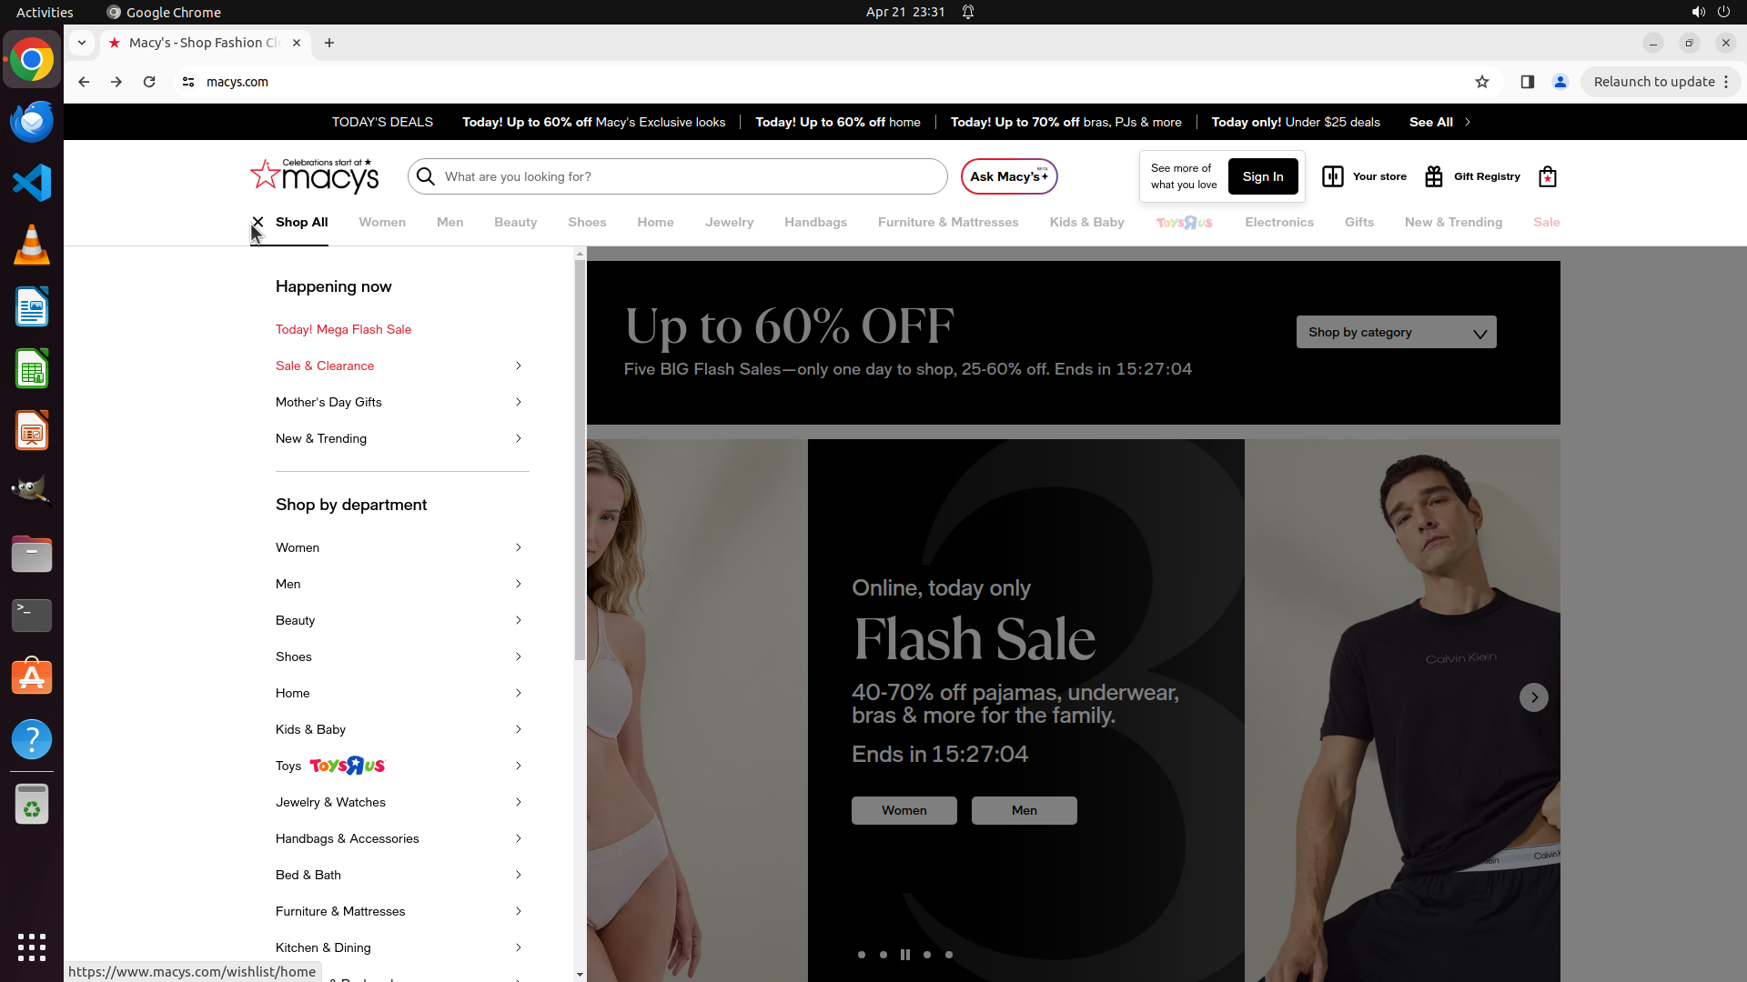Click the Macy's logo
Viewport: 1747px width, 982px height.
click(315, 176)
